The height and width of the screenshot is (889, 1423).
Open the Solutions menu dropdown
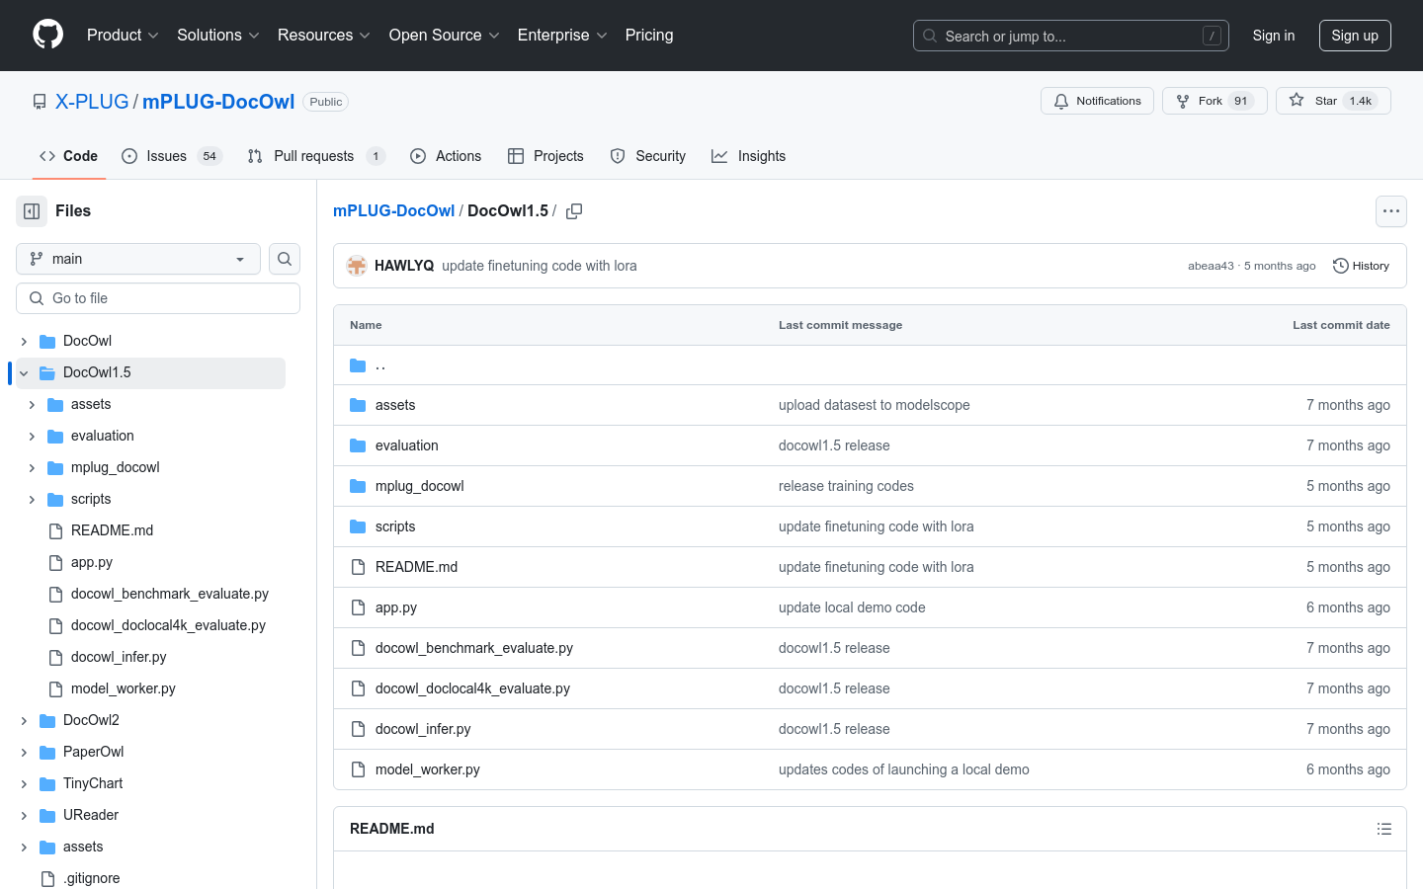click(217, 35)
